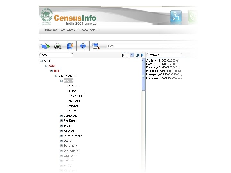Select Bareilly entry in Available list
The height and width of the screenshot is (173, 231).
tap(163, 68)
